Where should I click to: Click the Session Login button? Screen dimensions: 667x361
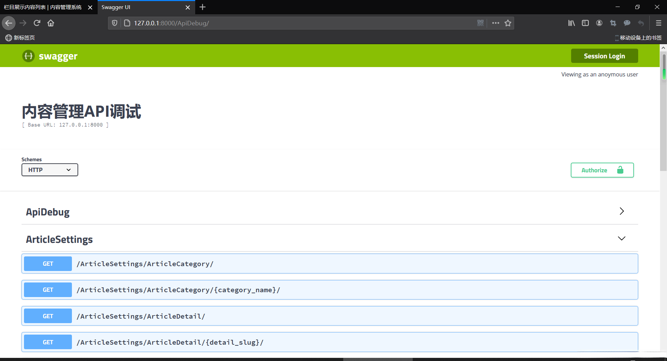coord(604,56)
